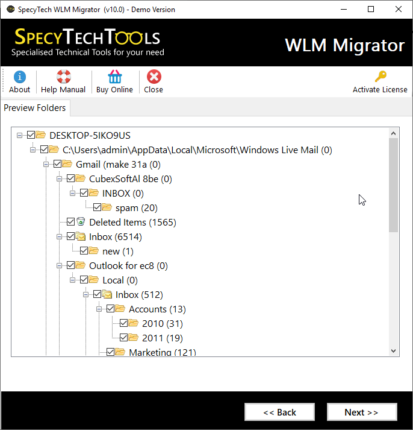Click folder icon beside CubexSoftAl 8be
This screenshot has height=430, width=413.
tap(81, 179)
